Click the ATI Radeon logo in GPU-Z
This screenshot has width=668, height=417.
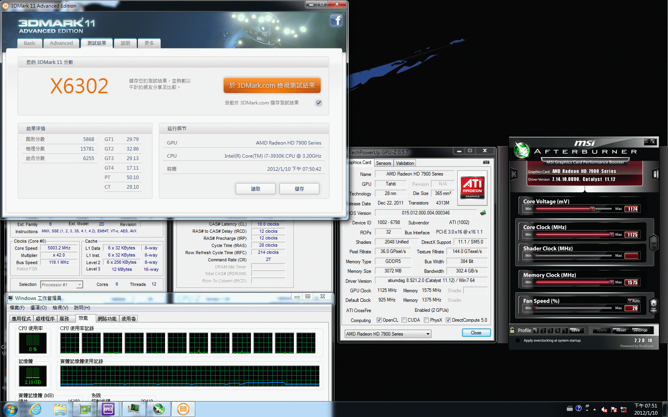(x=472, y=187)
